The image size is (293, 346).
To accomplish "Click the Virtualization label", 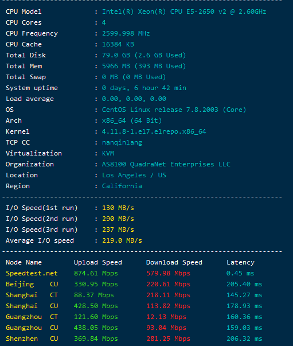I will (34, 153).
